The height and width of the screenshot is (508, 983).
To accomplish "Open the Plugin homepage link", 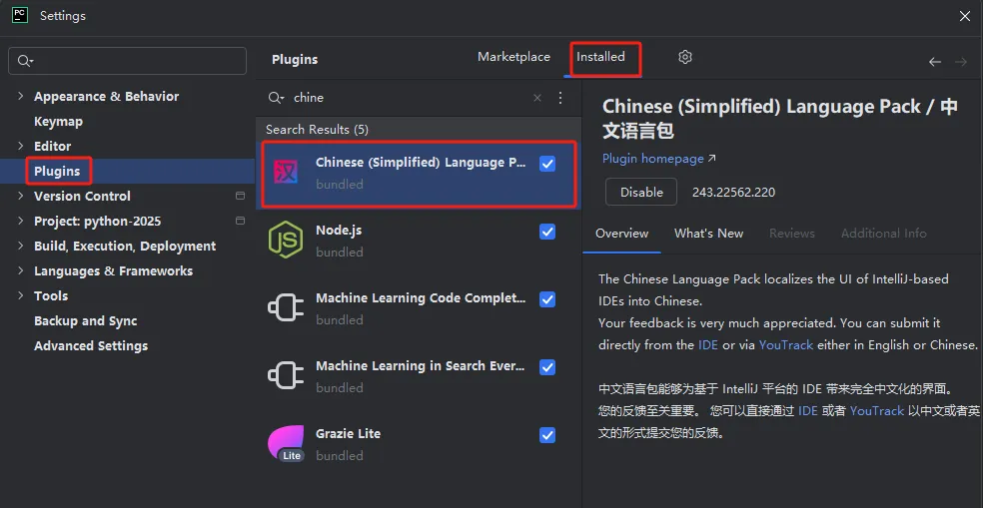I will tap(659, 159).
